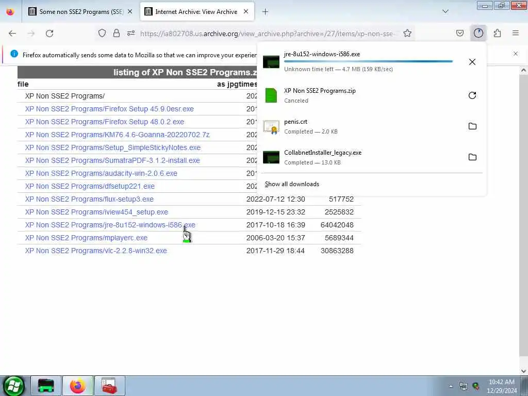Open Show all downloads

(x=292, y=184)
